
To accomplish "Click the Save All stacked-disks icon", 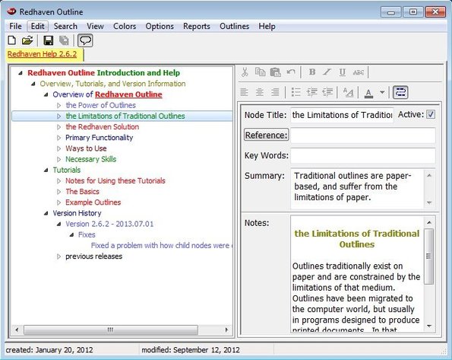I will (x=64, y=40).
